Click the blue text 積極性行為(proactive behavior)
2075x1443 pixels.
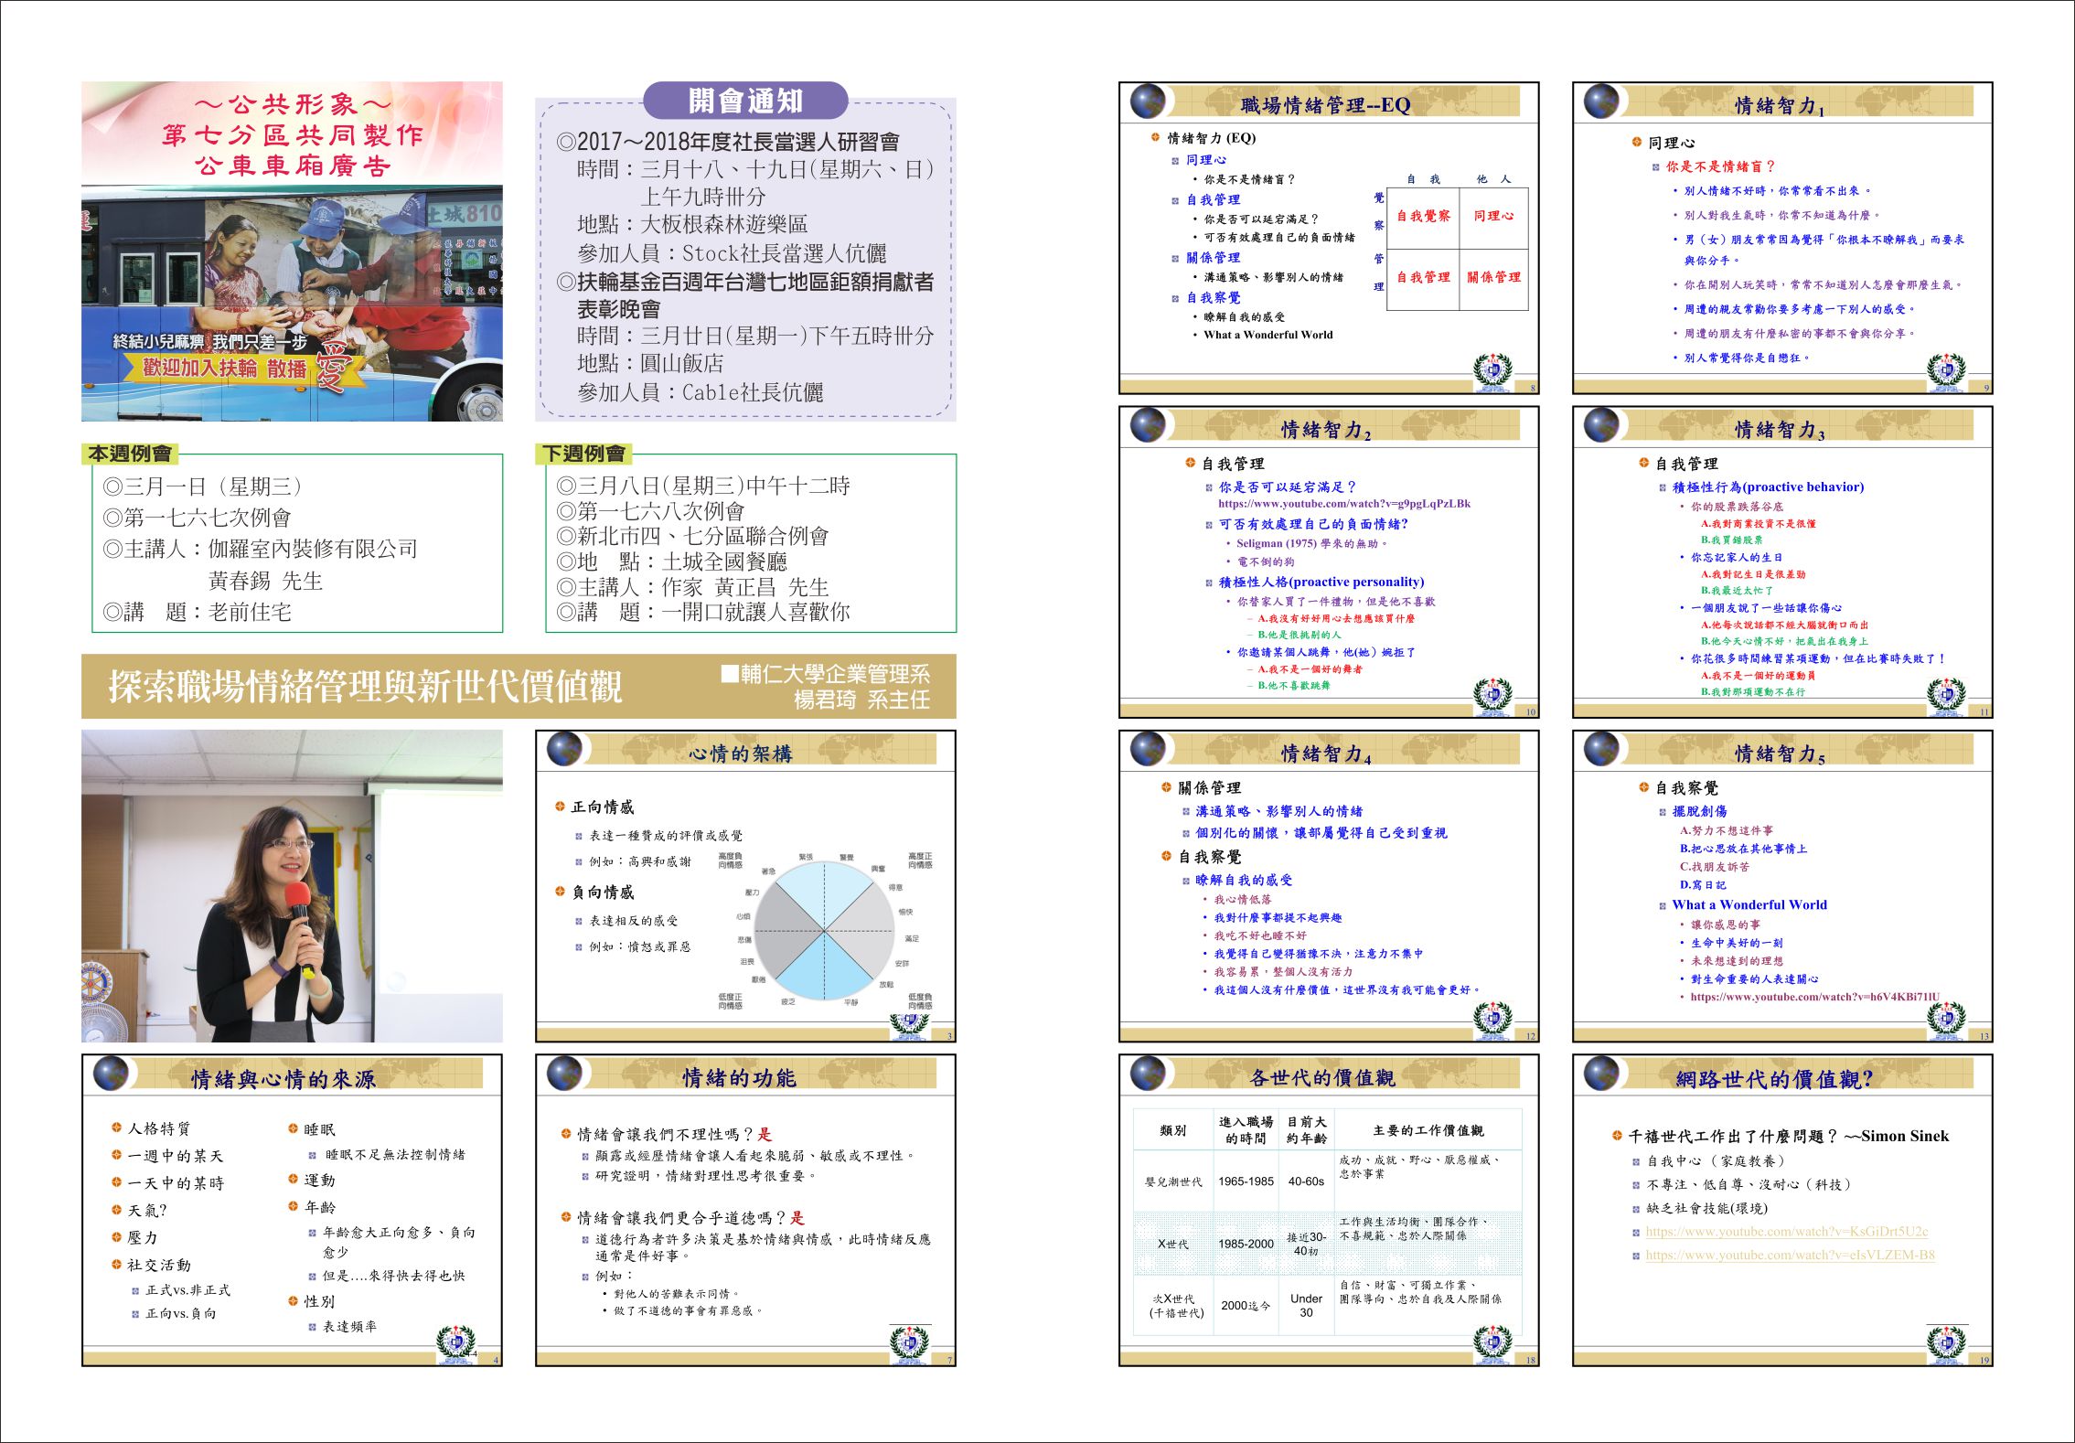(x=1768, y=486)
